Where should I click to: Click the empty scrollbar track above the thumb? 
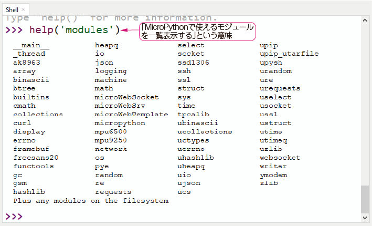[x=365, y=105]
